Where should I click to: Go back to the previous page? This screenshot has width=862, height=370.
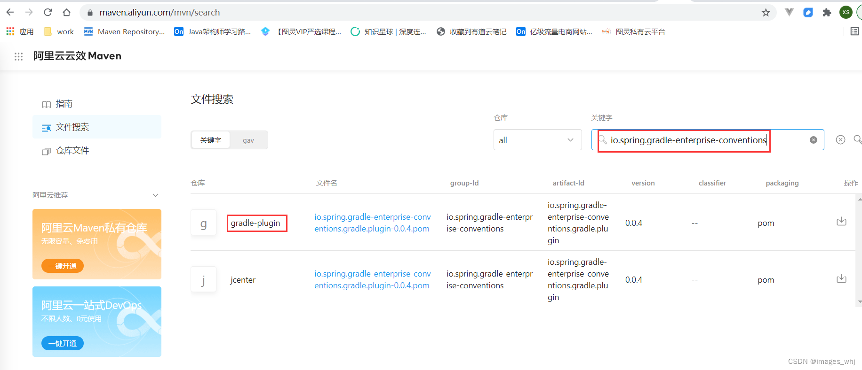click(x=10, y=12)
